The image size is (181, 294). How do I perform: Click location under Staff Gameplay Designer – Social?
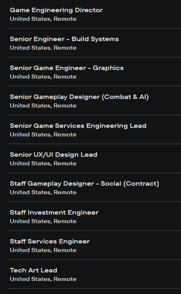(43, 192)
